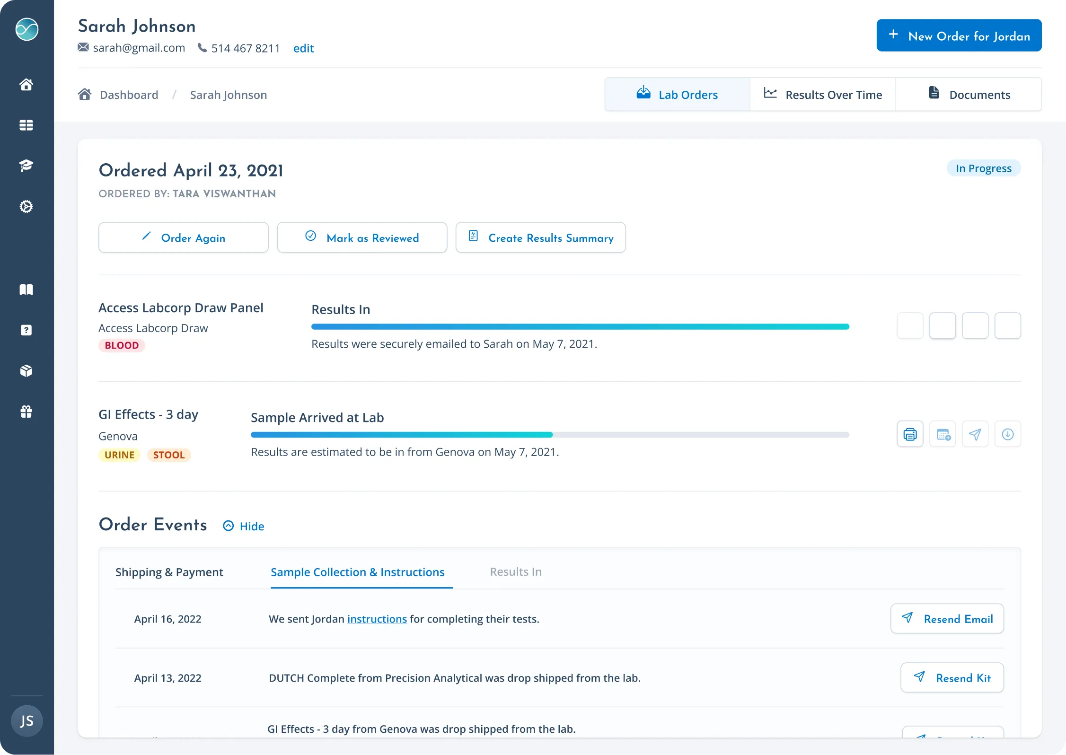Screen dimensions: 1066x755
Task: Open the home icon in sidebar
Action: click(x=26, y=85)
